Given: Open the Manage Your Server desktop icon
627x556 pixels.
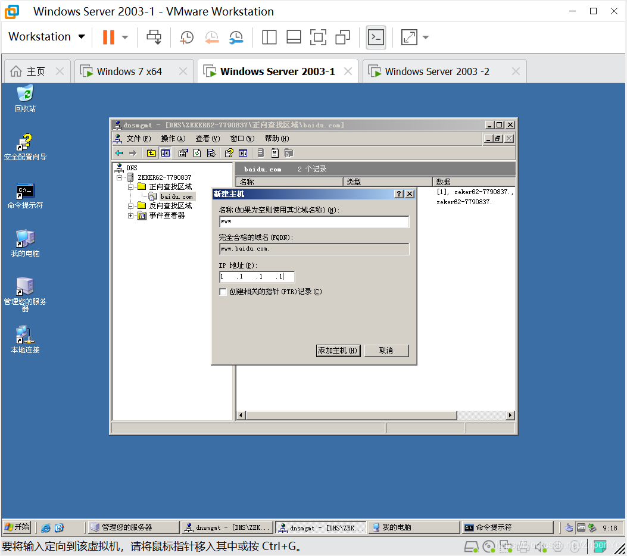Looking at the screenshot, I should (x=25, y=294).
